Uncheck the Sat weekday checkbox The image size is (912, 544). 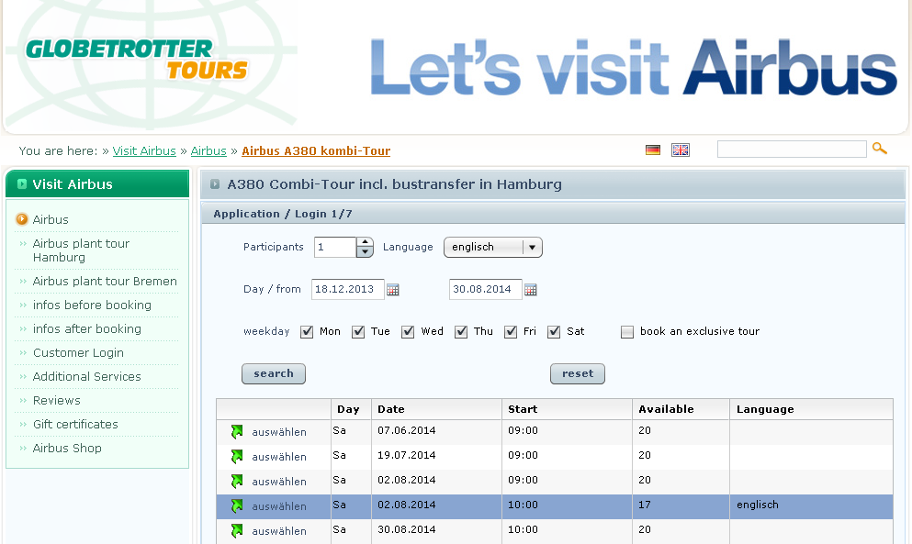pyautogui.click(x=554, y=332)
